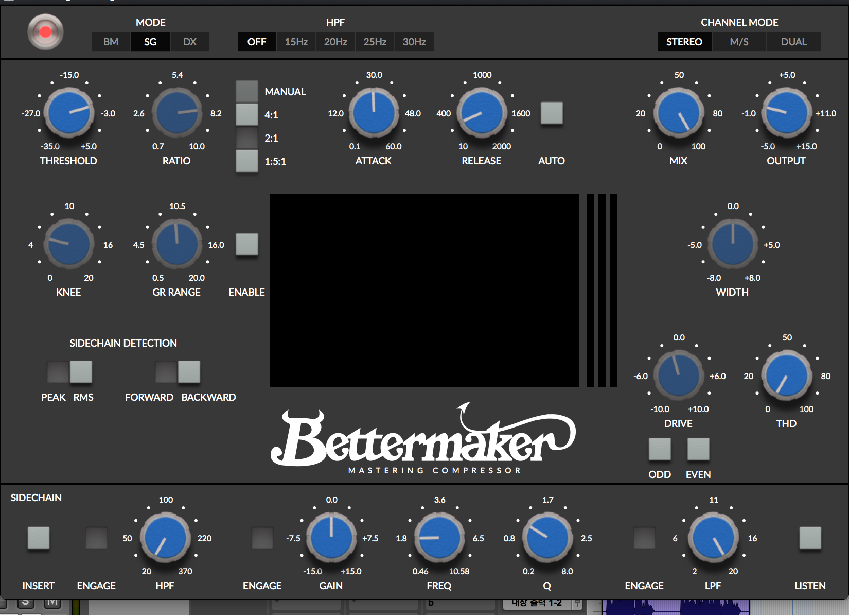This screenshot has height=615, width=849.
Task: Click the THD knob
Action: coord(787,375)
